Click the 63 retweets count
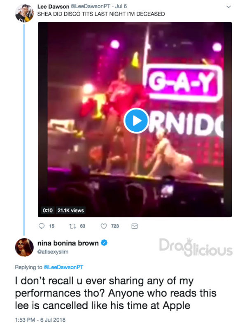 tap(83, 226)
